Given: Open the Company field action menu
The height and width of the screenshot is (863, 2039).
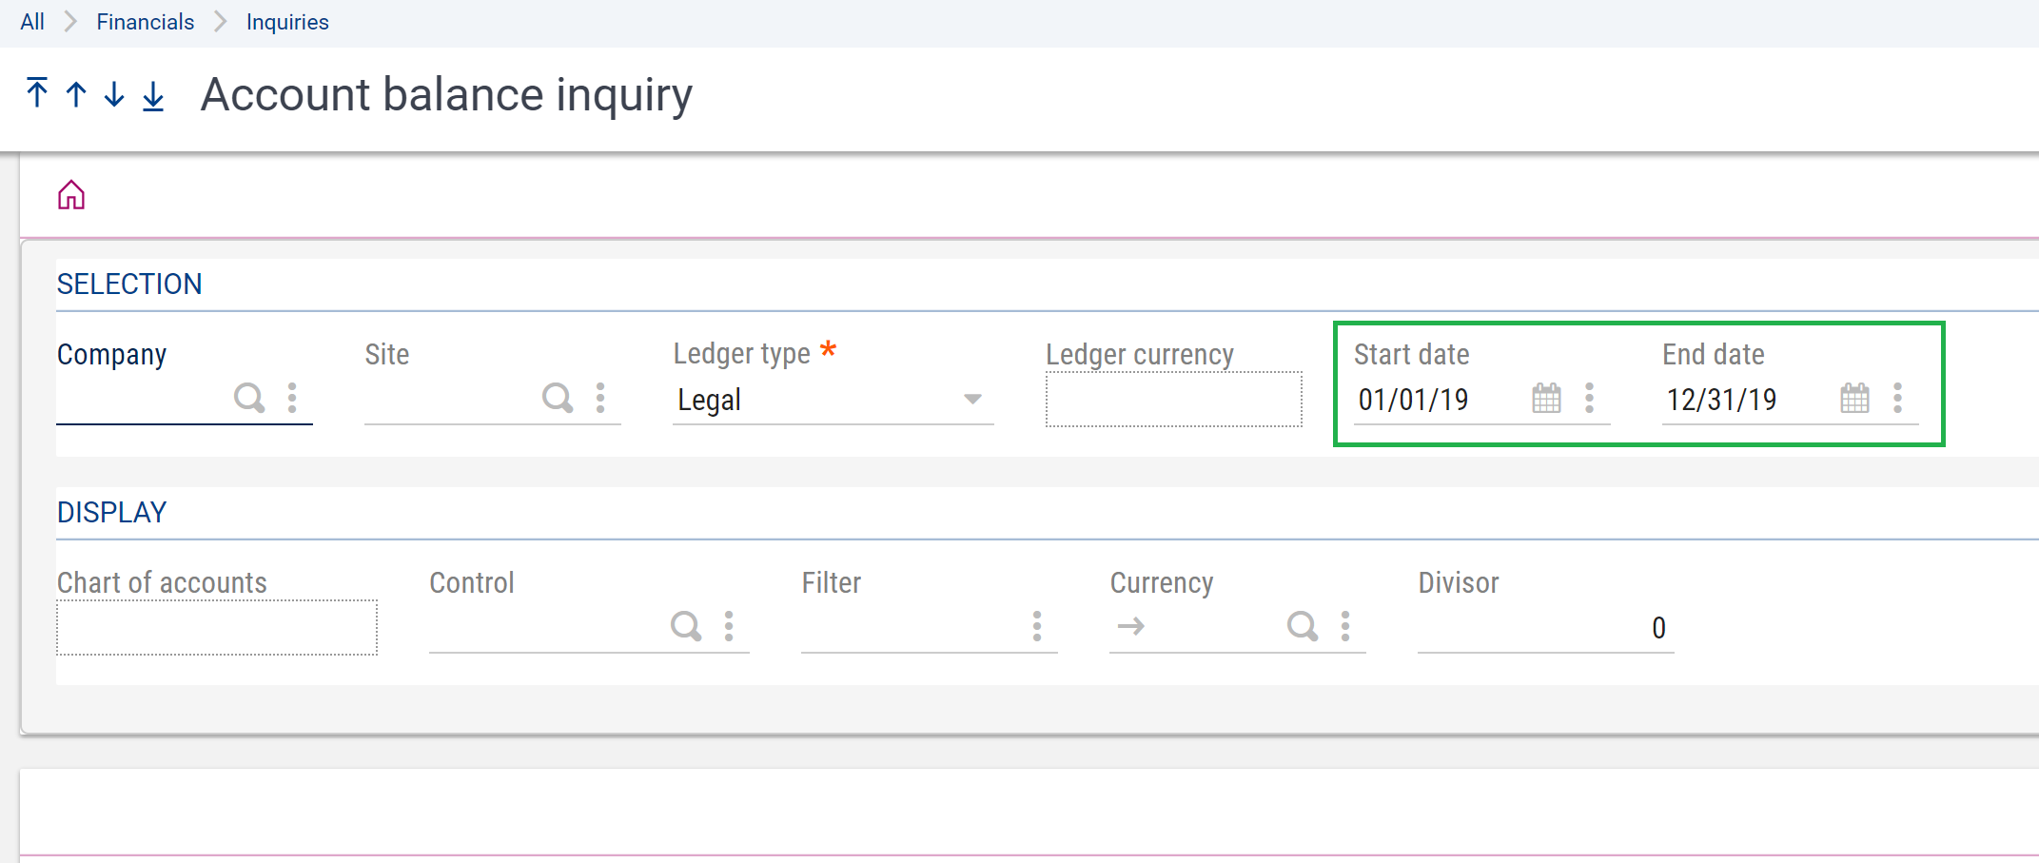Looking at the screenshot, I should click(x=292, y=399).
